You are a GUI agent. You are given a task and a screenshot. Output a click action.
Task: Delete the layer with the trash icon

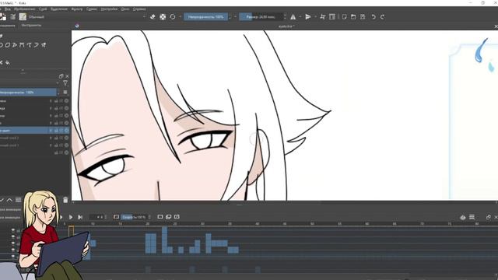pyautogui.click(x=65, y=200)
